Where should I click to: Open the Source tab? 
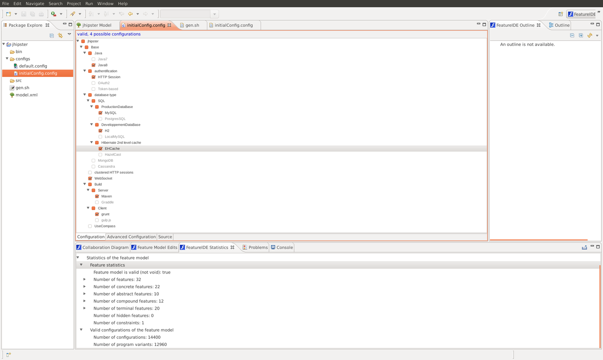coord(165,237)
